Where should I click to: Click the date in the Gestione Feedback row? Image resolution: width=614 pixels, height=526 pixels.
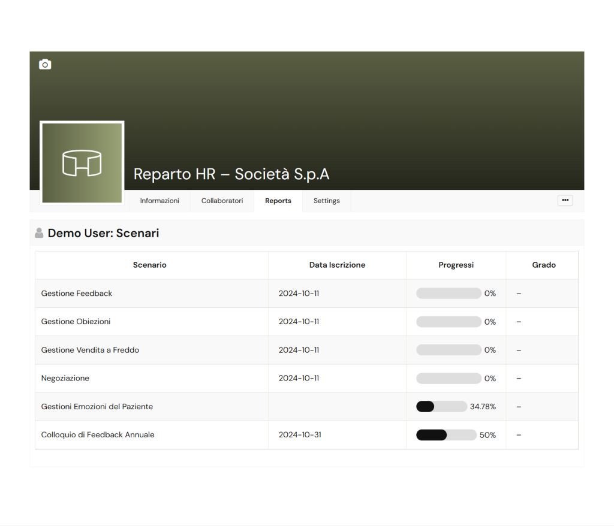click(299, 293)
